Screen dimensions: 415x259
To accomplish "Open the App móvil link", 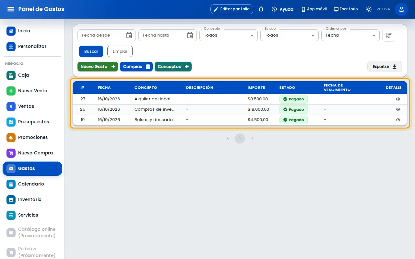I will (x=314, y=9).
